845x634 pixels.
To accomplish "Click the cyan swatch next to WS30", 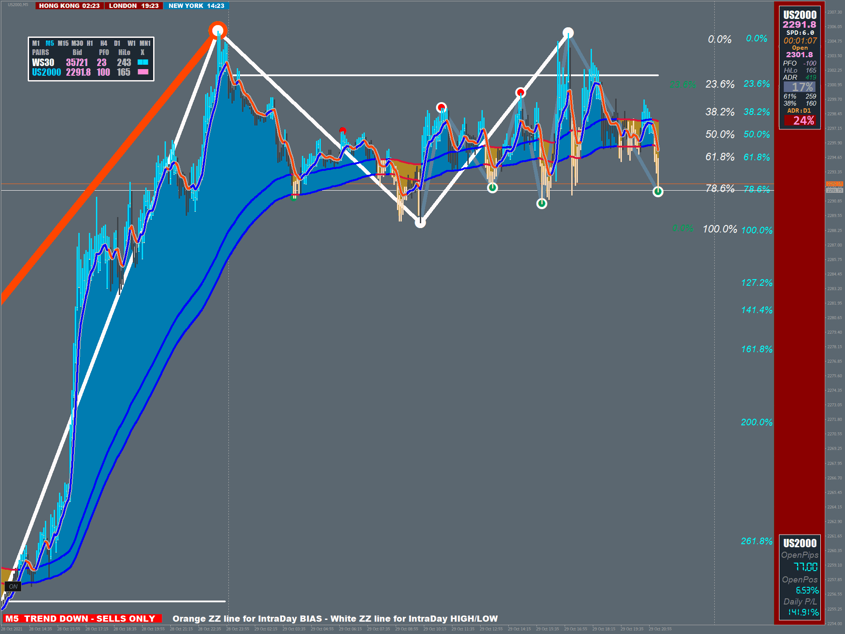I will coord(143,62).
